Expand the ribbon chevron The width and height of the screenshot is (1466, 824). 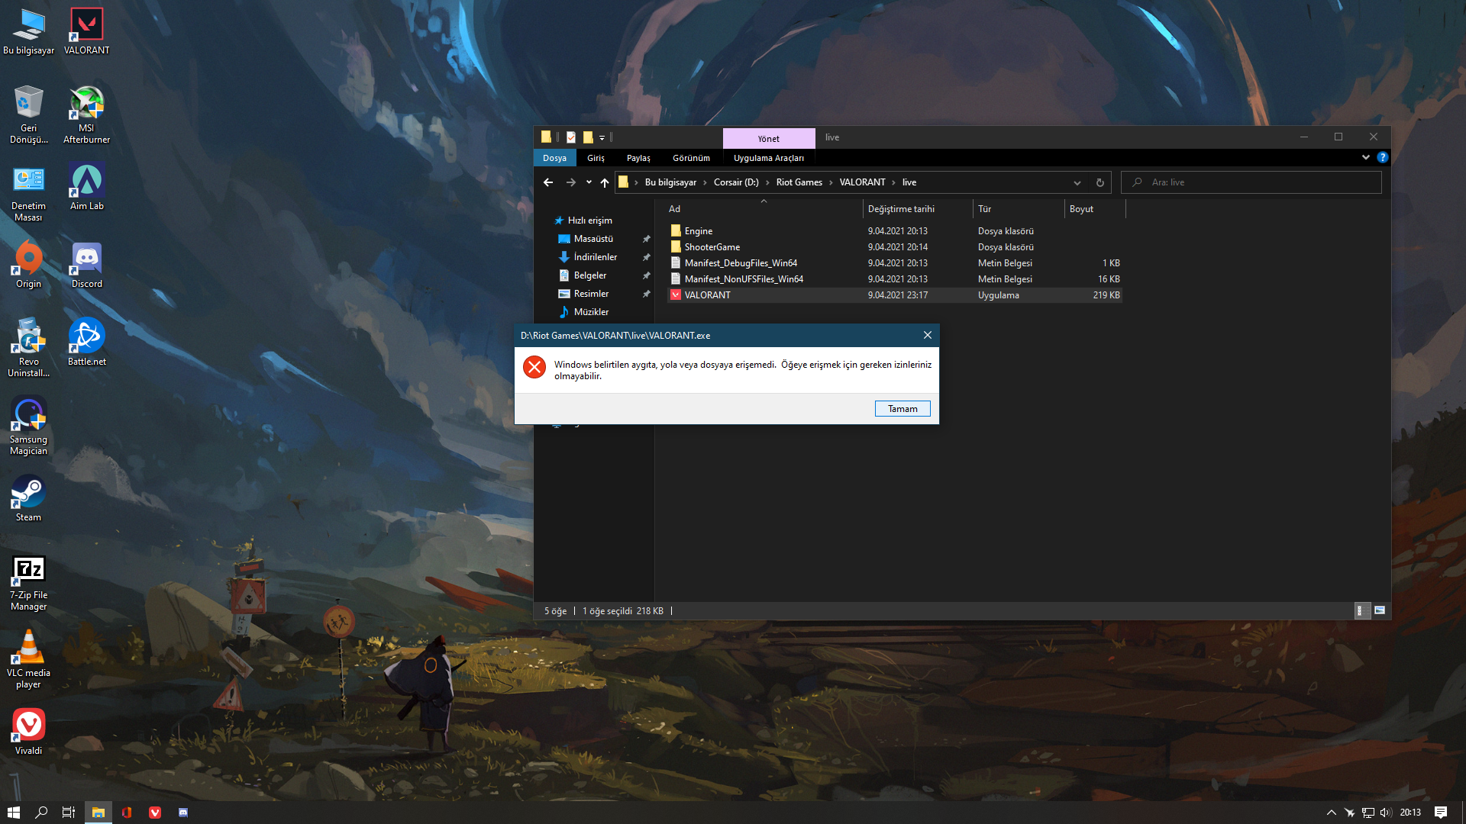tap(1365, 157)
